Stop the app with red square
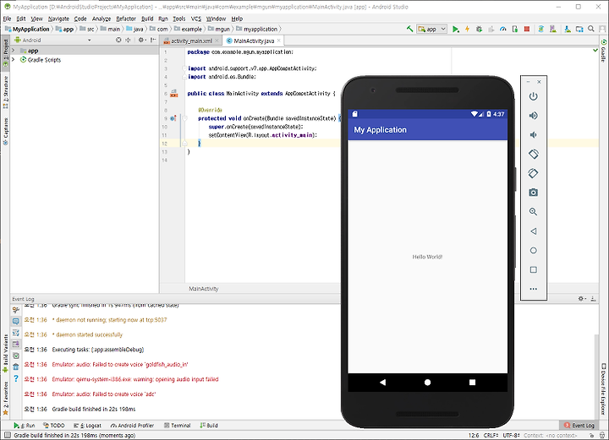The height and width of the screenshot is (440, 609). [x=527, y=29]
